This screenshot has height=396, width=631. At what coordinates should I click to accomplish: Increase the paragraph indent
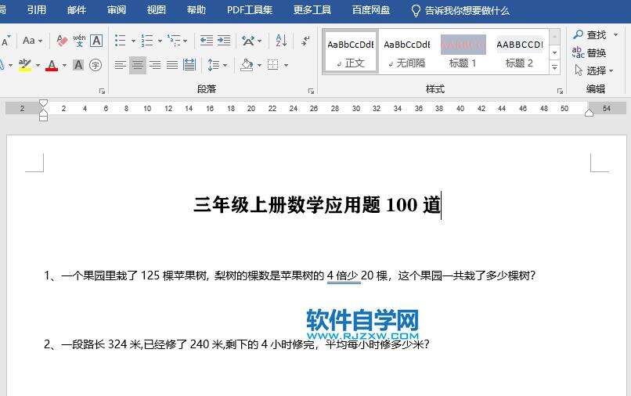(x=224, y=41)
